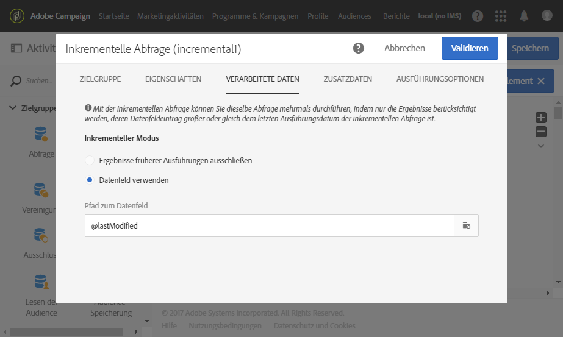
Task: Select the Lesen der Audience activity icon
Action: point(41,282)
